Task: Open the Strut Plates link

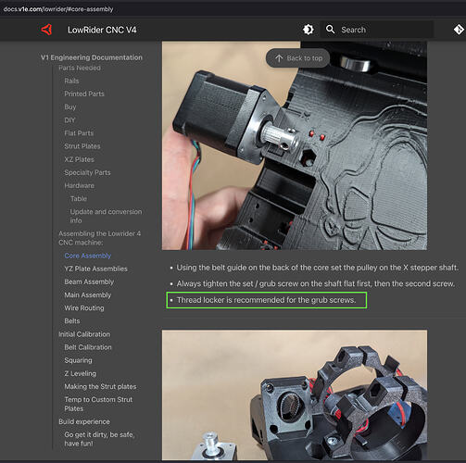Action: [x=82, y=146]
